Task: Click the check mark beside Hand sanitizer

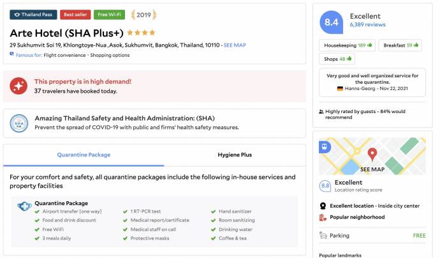Action: (x=213, y=211)
